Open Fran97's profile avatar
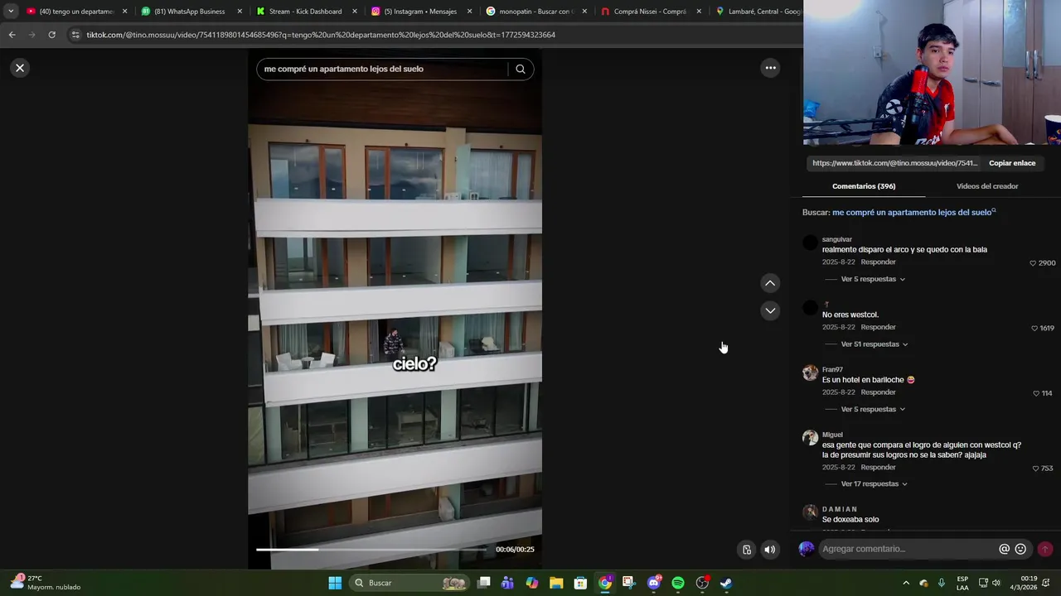This screenshot has width=1061, height=596. click(x=810, y=372)
